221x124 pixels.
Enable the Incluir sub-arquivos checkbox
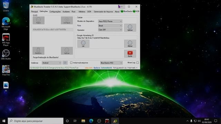71,63
